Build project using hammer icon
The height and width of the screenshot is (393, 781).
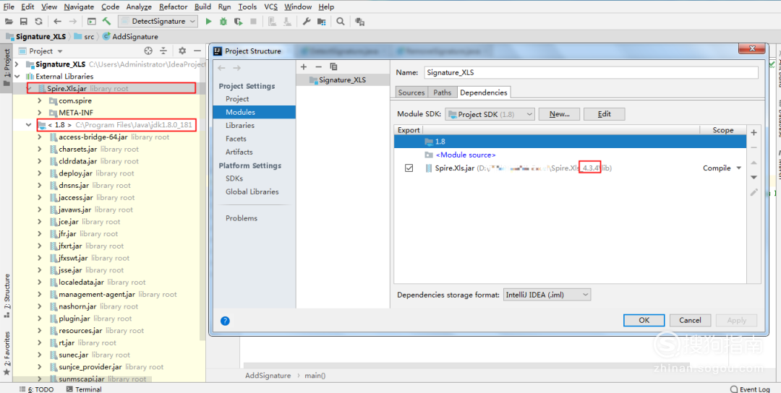[106, 22]
